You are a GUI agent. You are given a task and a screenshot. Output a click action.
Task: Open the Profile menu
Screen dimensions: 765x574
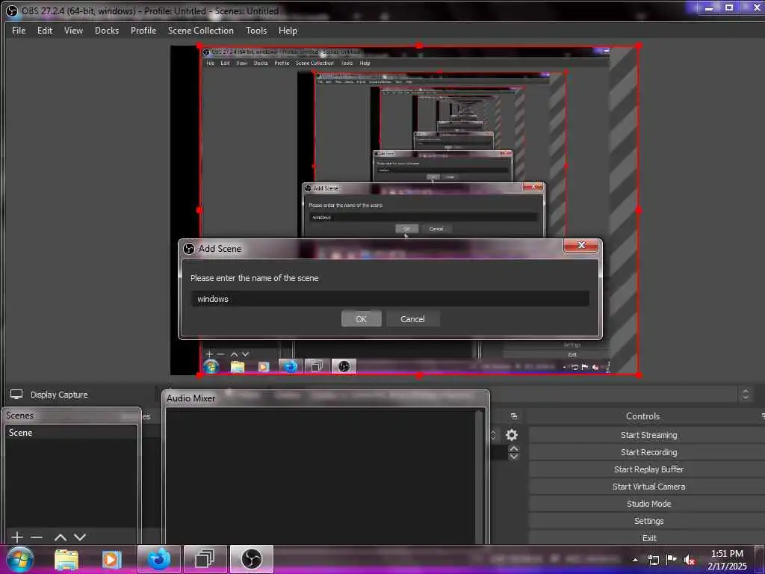(x=143, y=30)
